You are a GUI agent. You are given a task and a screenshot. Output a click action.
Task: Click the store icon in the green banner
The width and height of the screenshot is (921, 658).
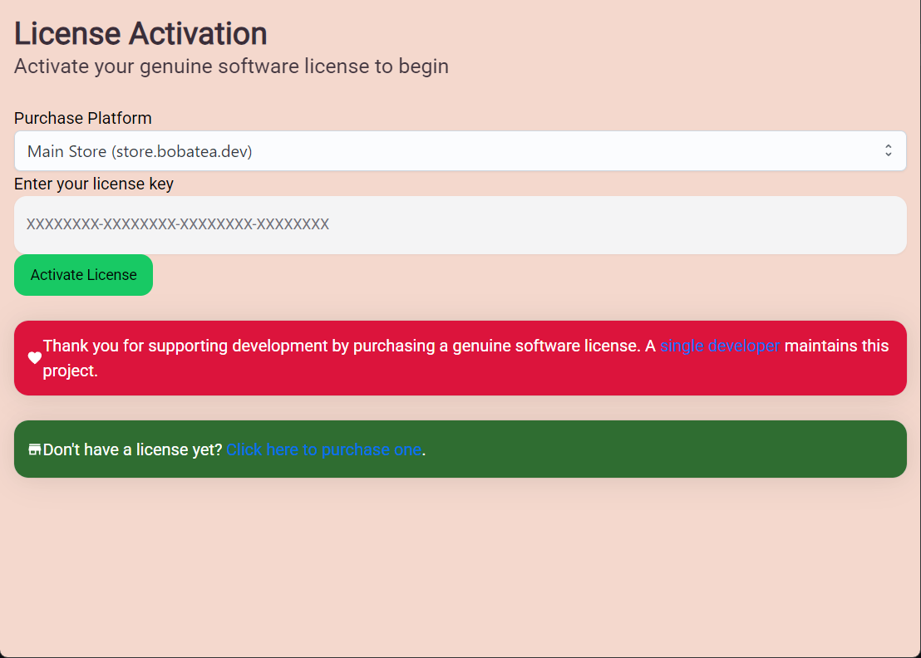[34, 449]
